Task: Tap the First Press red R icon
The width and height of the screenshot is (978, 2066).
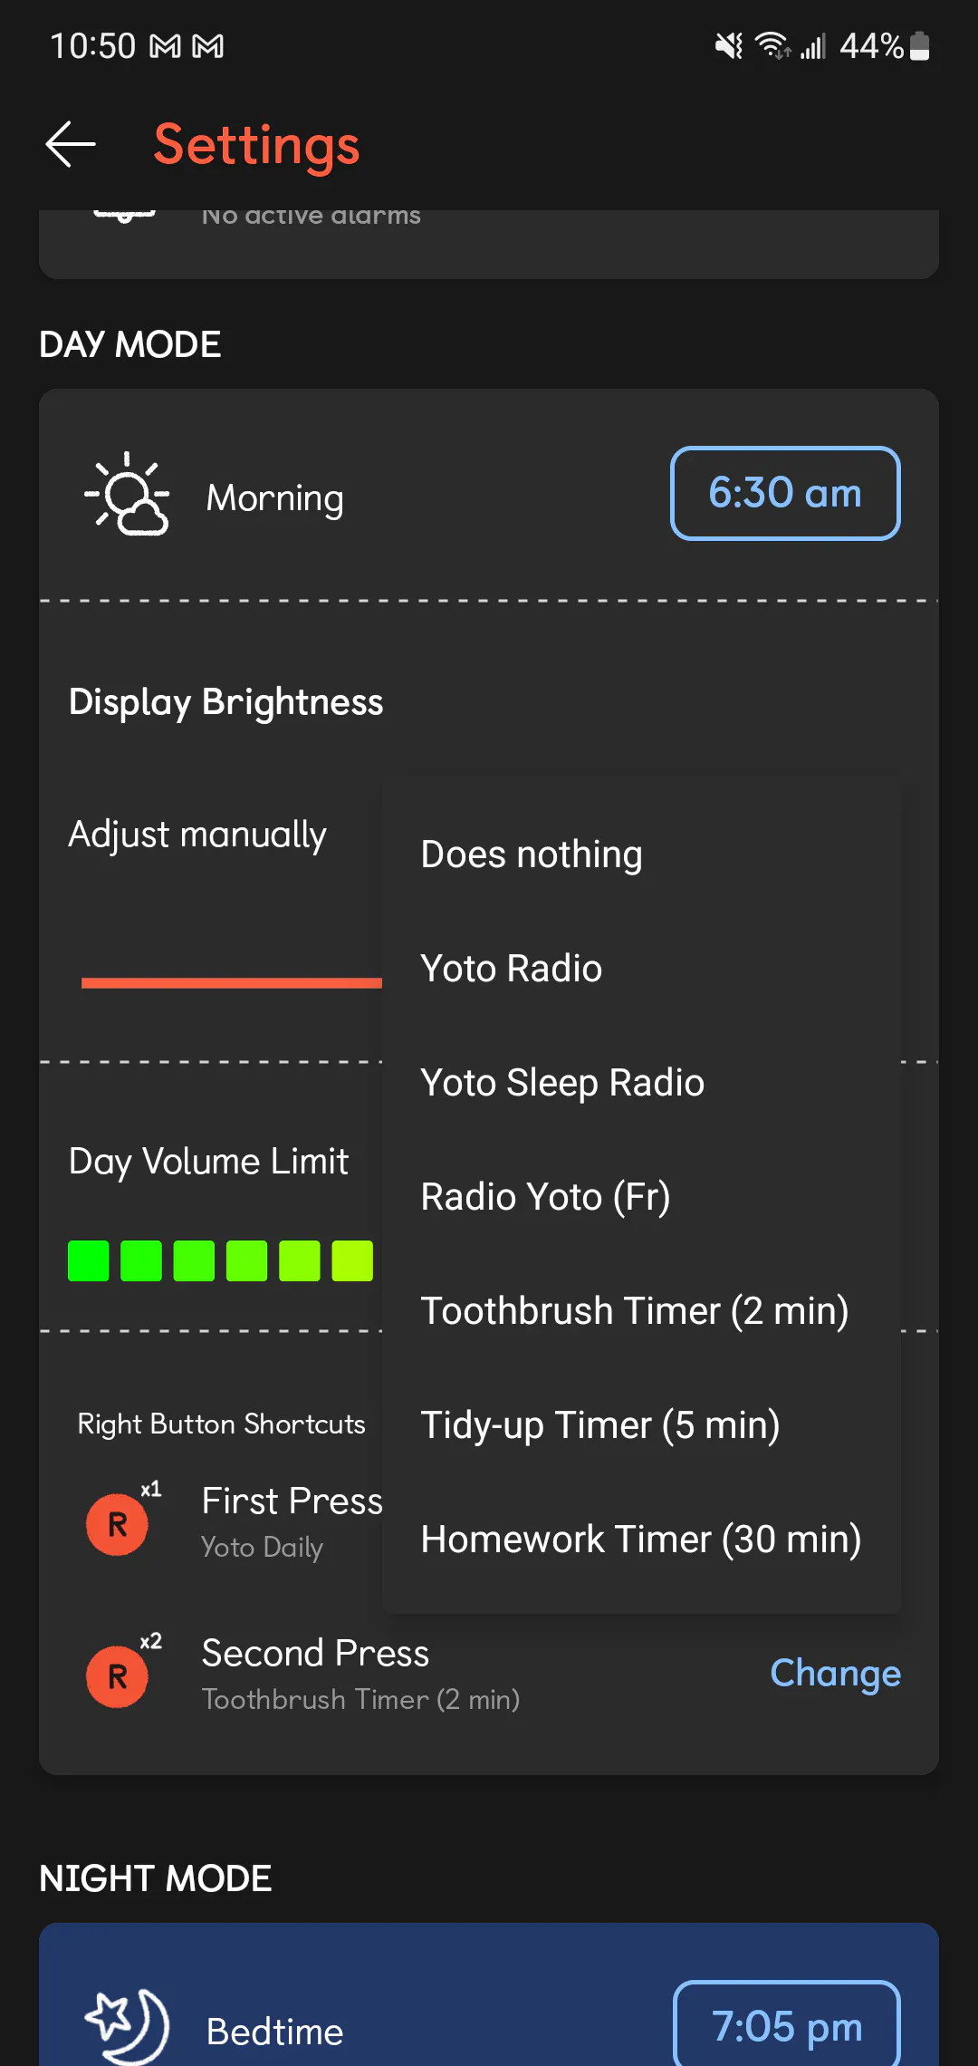Action: [118, 1524]
